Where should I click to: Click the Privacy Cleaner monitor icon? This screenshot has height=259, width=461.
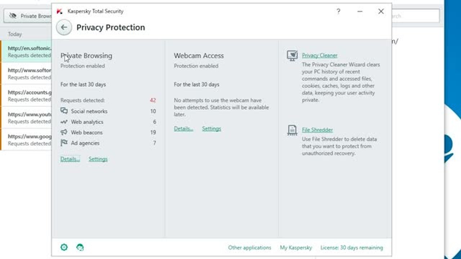(x=292, y=55)
